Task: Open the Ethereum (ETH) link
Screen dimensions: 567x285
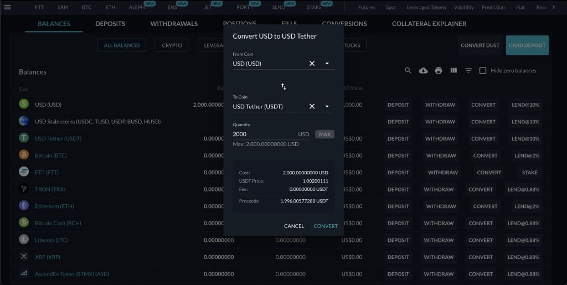Action: 55,206
